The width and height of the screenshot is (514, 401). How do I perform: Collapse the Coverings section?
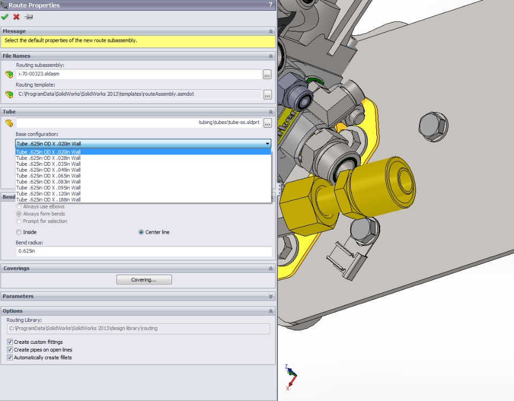tap(271, 268)
